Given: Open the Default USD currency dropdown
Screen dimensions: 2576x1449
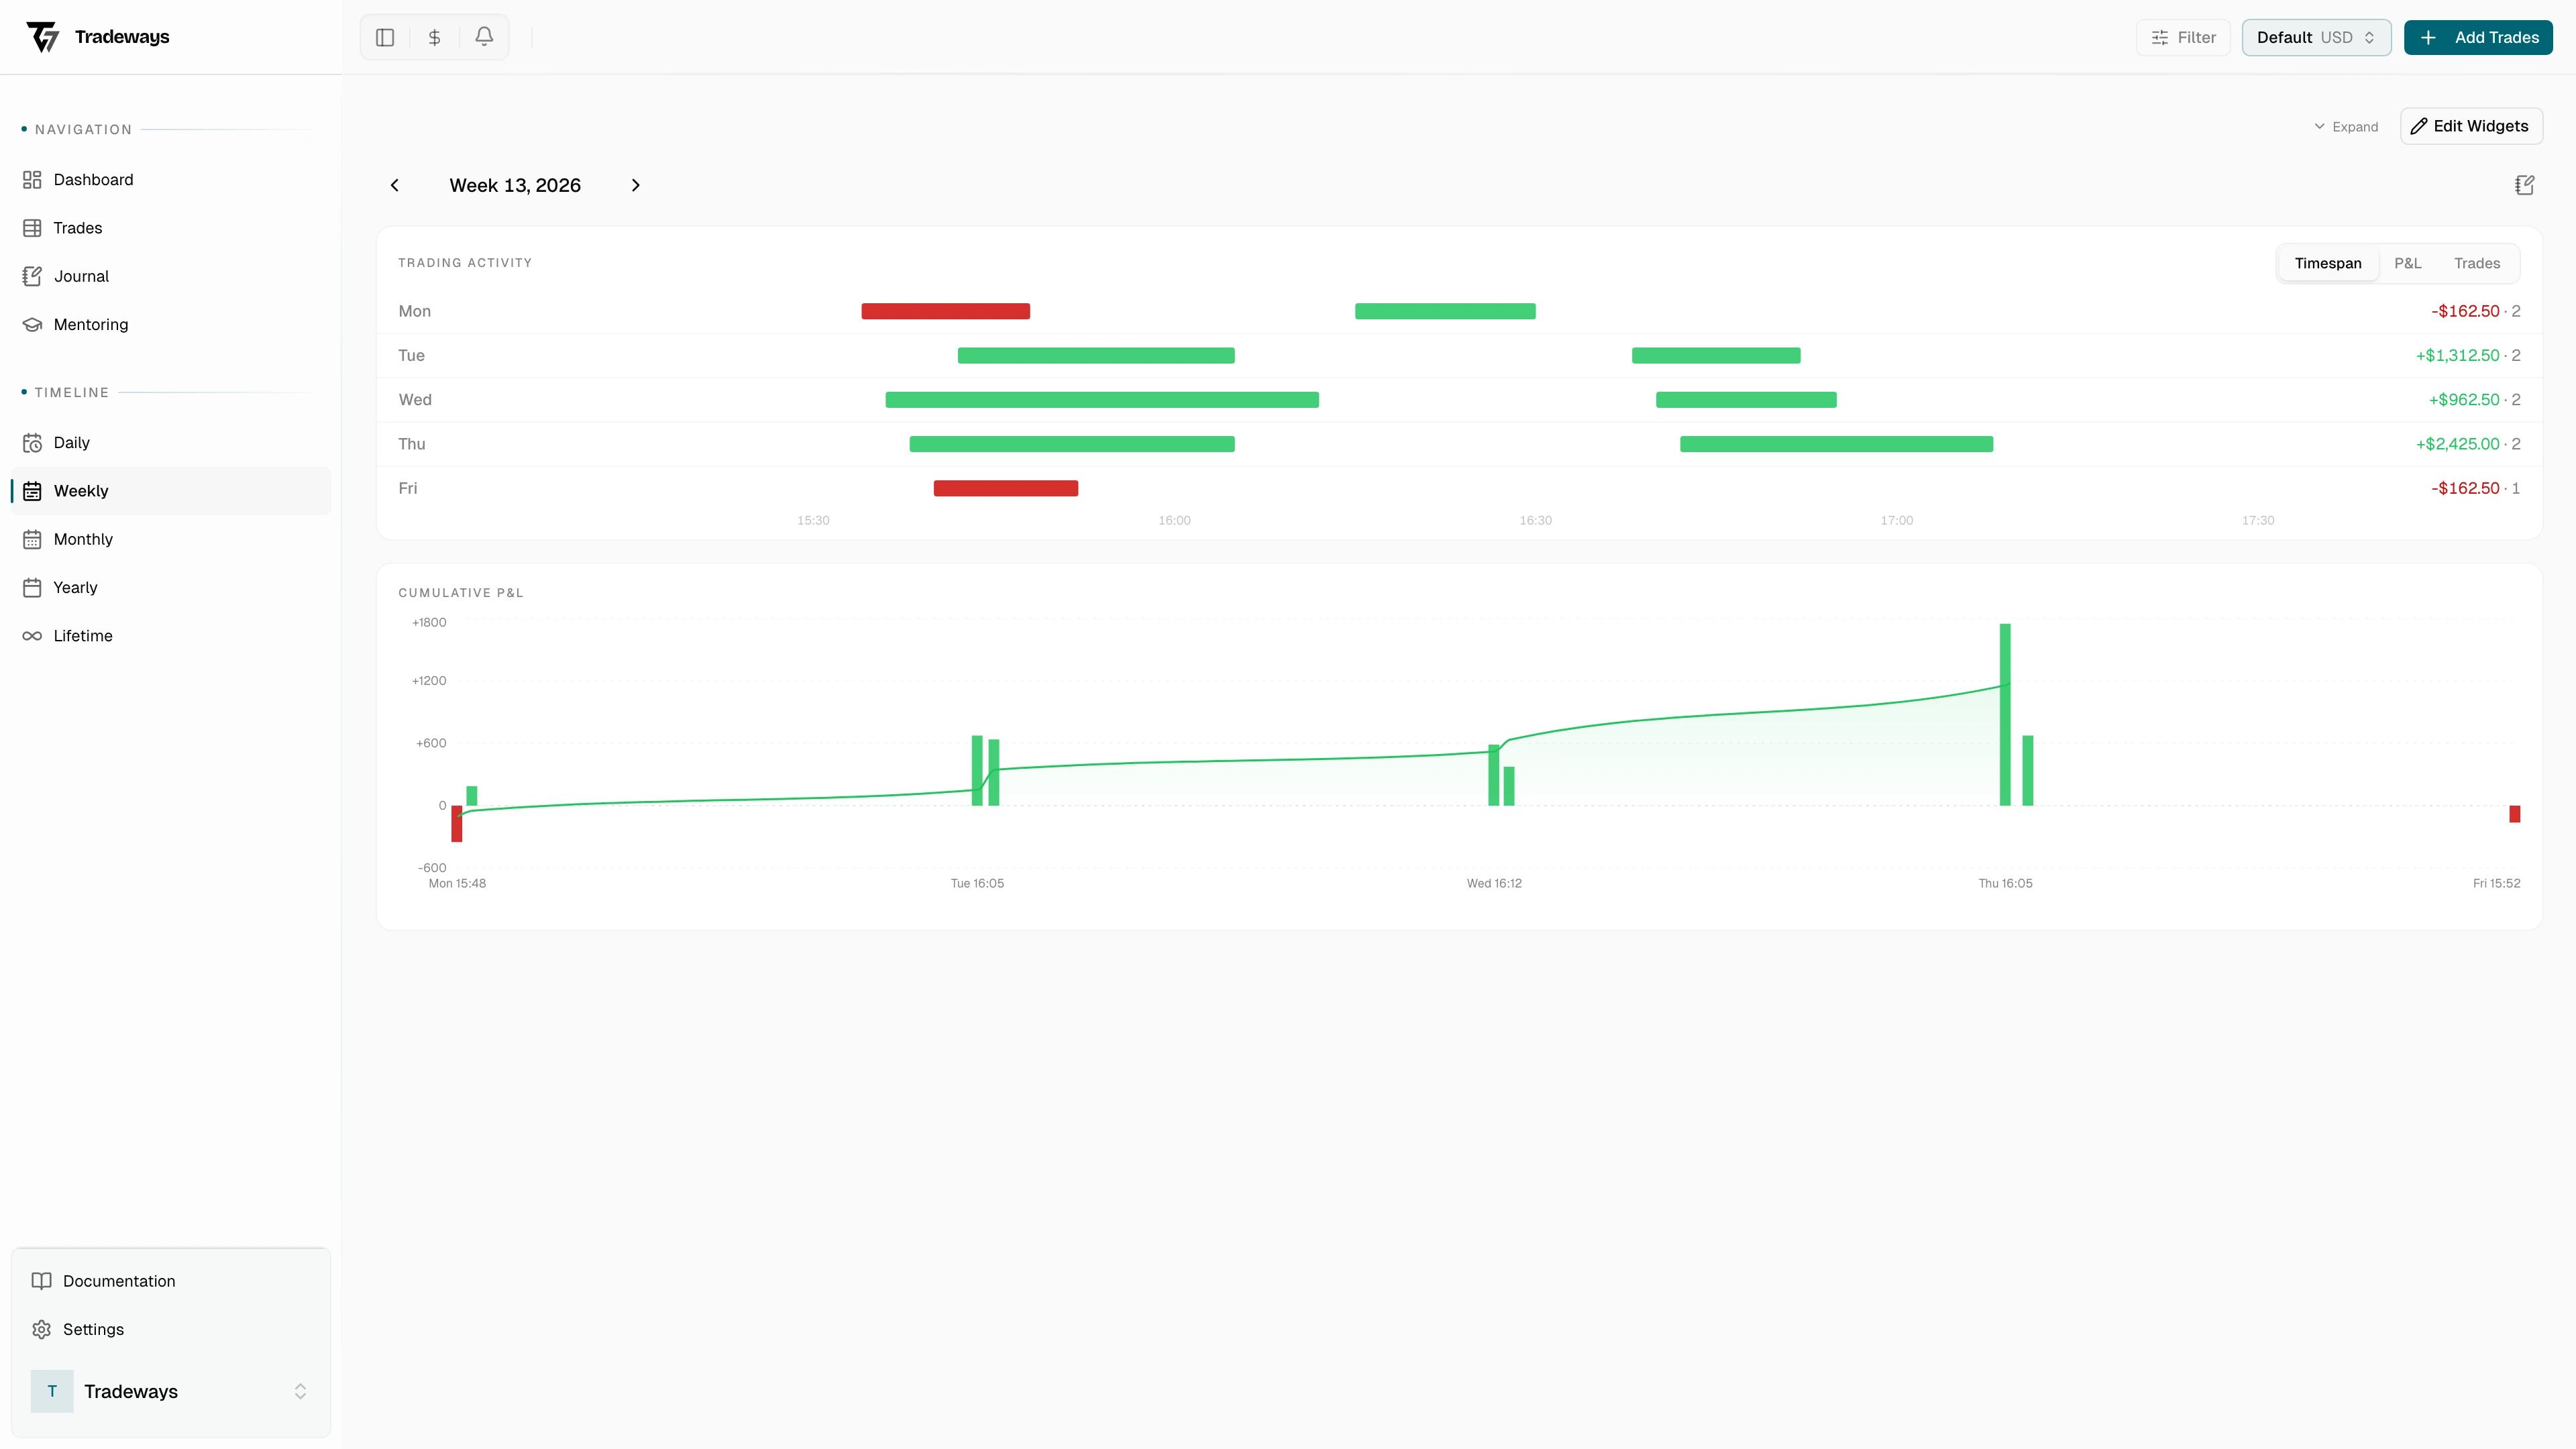Looking at the screenshot, I should 2316,37.
